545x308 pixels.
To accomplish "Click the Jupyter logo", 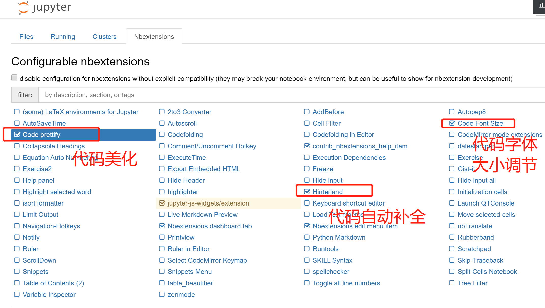I will pos(45,8).
